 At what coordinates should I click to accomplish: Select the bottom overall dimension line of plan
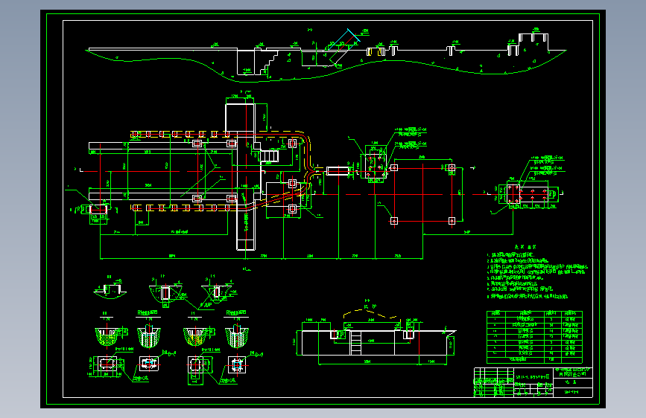(262, 259)
